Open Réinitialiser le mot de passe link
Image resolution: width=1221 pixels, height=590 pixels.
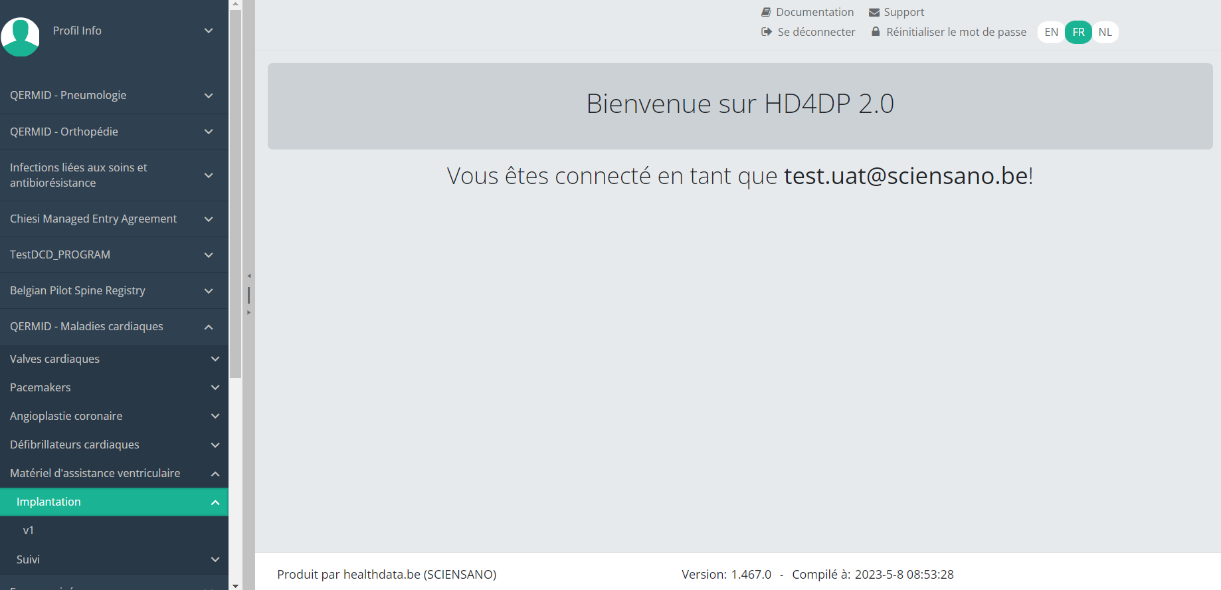click(956, 32)
